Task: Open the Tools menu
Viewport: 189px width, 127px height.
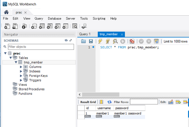Action: pos(84,18)
